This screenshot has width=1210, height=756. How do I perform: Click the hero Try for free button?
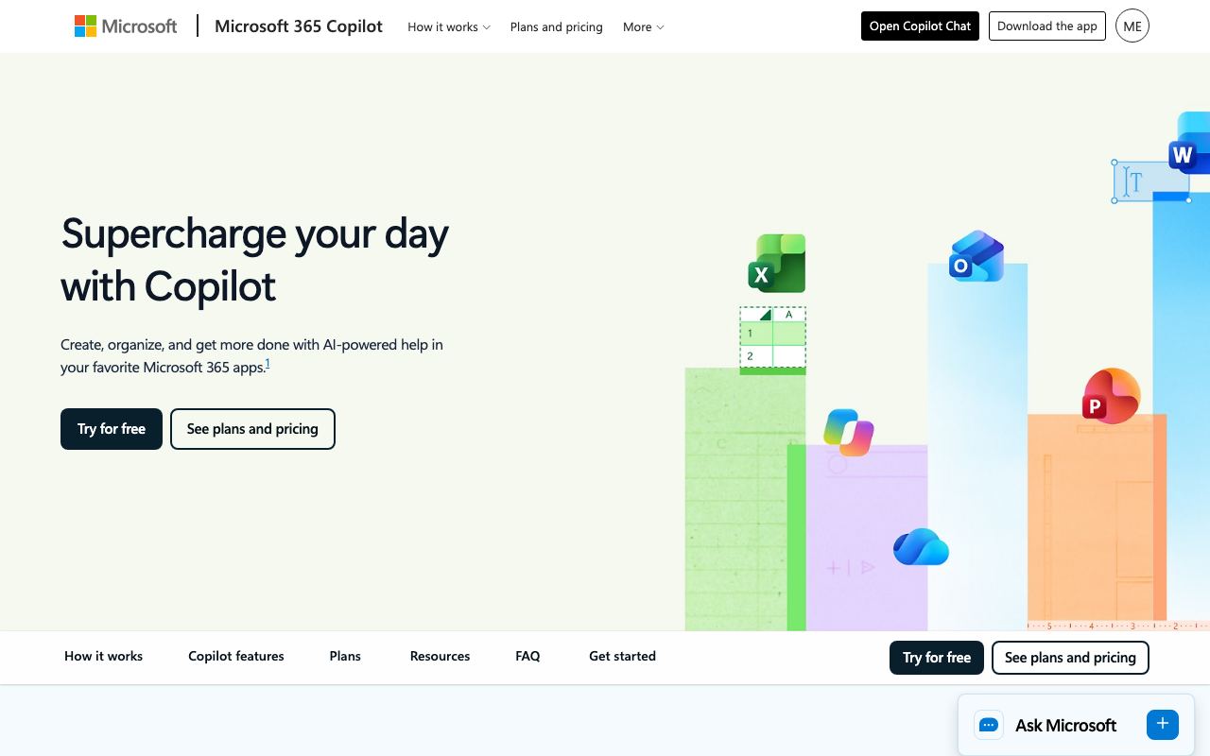pyautogui.click(x=112, y=429)
